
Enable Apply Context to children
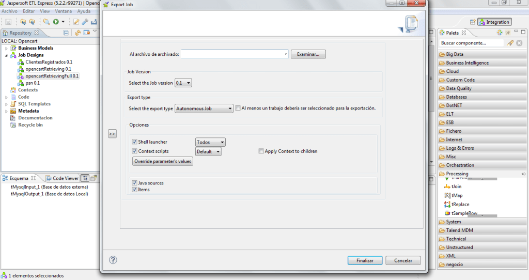pos(261,151)
